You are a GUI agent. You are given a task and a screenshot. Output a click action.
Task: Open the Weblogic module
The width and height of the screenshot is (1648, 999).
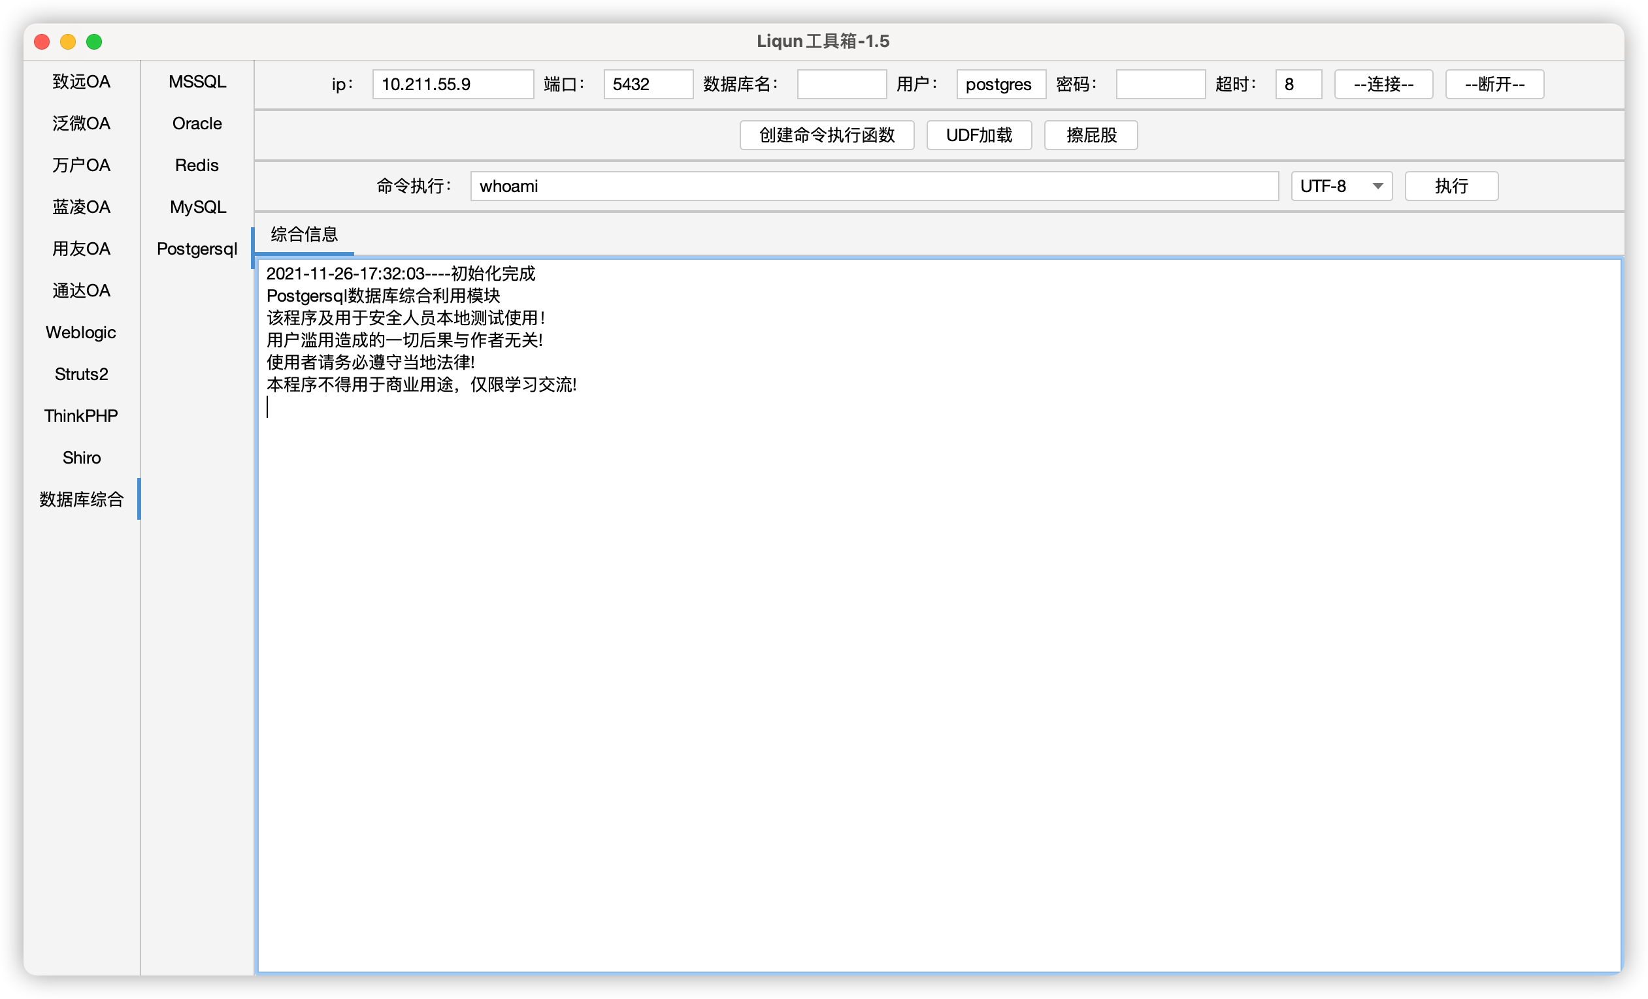(81, 332)
